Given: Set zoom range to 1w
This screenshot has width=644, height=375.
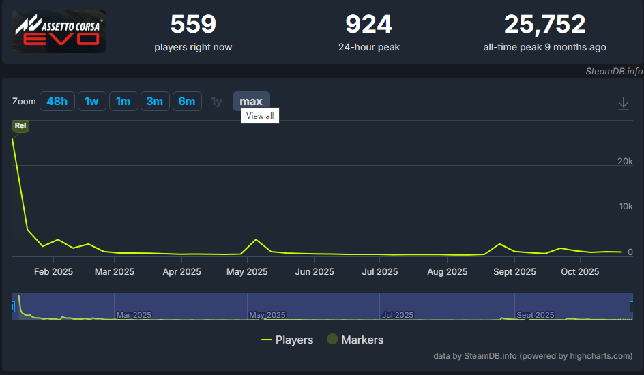Looking at the screenshot, I should (x=91, y=102).
